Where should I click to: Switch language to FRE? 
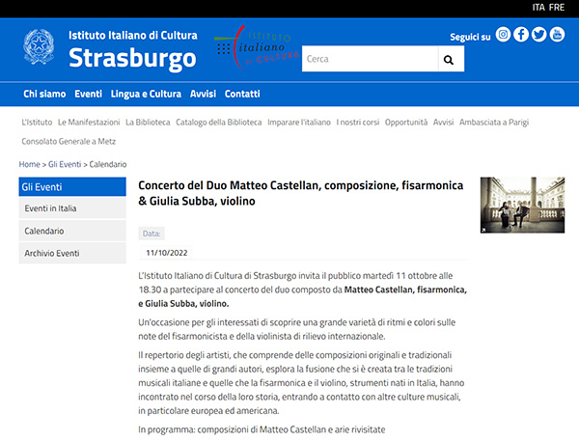point(557,8)
